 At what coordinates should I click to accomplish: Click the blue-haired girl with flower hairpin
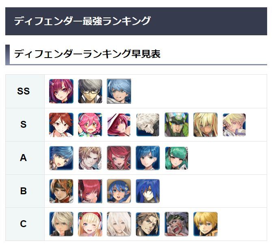[119, 191]
